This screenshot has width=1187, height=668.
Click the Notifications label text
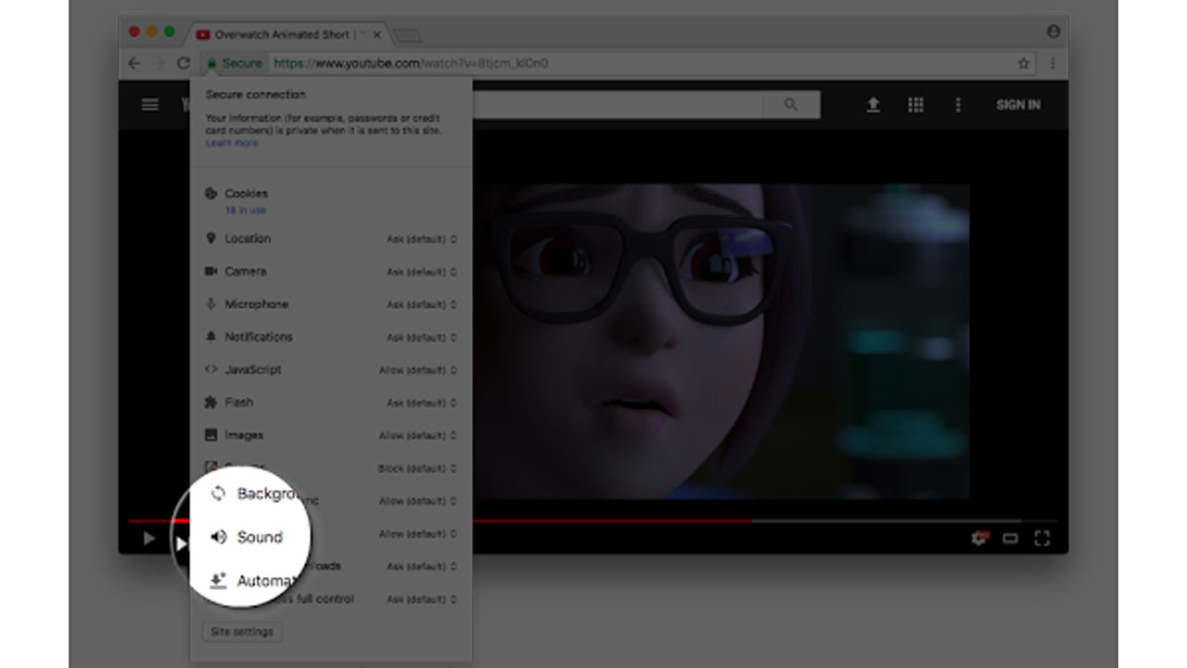(259, 337)
